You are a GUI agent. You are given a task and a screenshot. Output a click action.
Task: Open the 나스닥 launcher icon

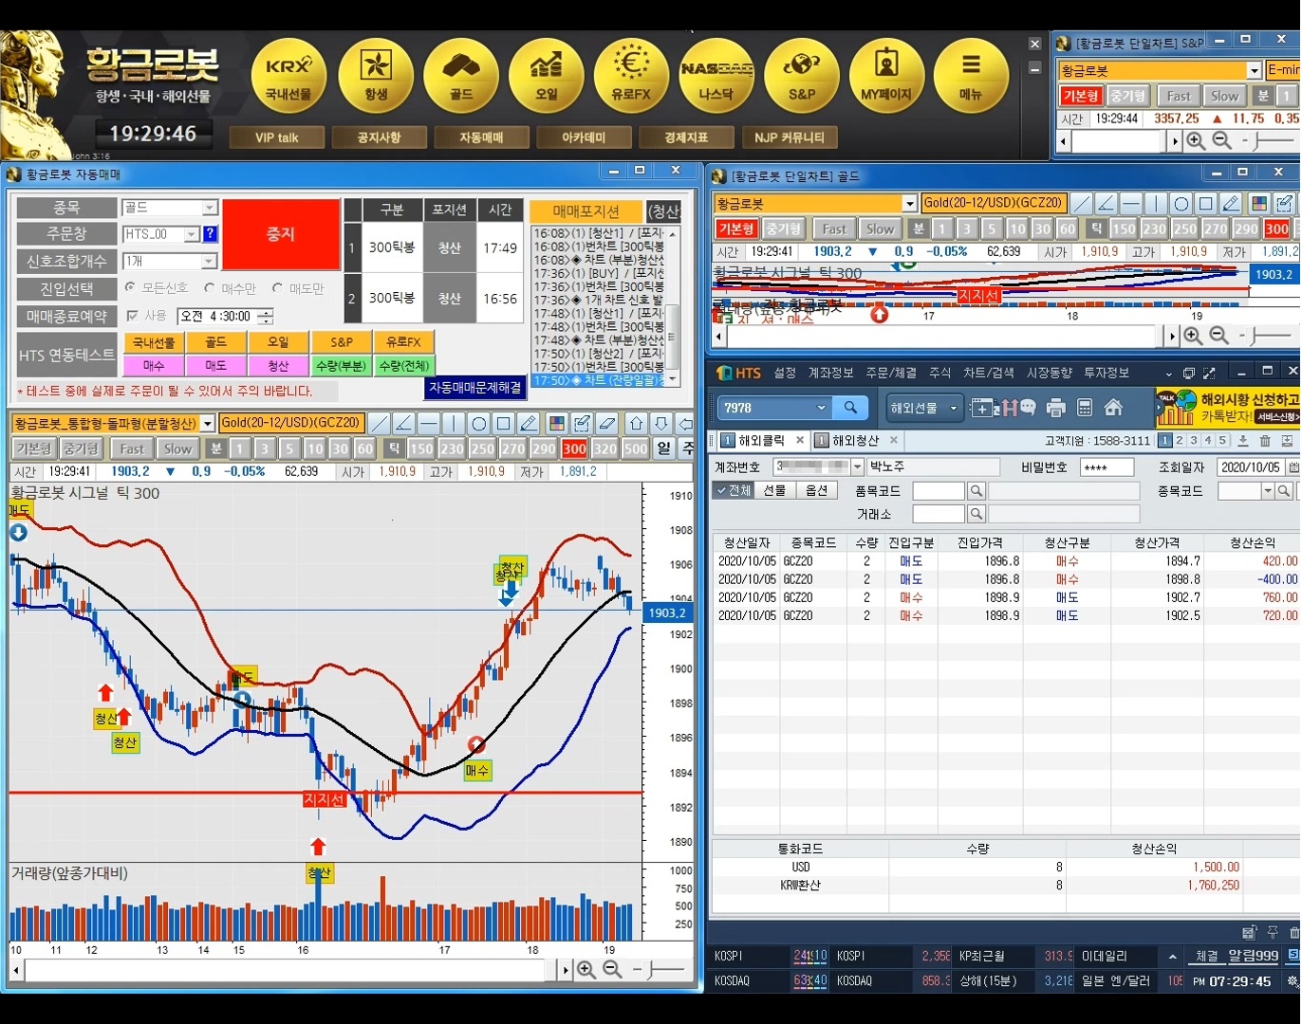pos(716,75)
